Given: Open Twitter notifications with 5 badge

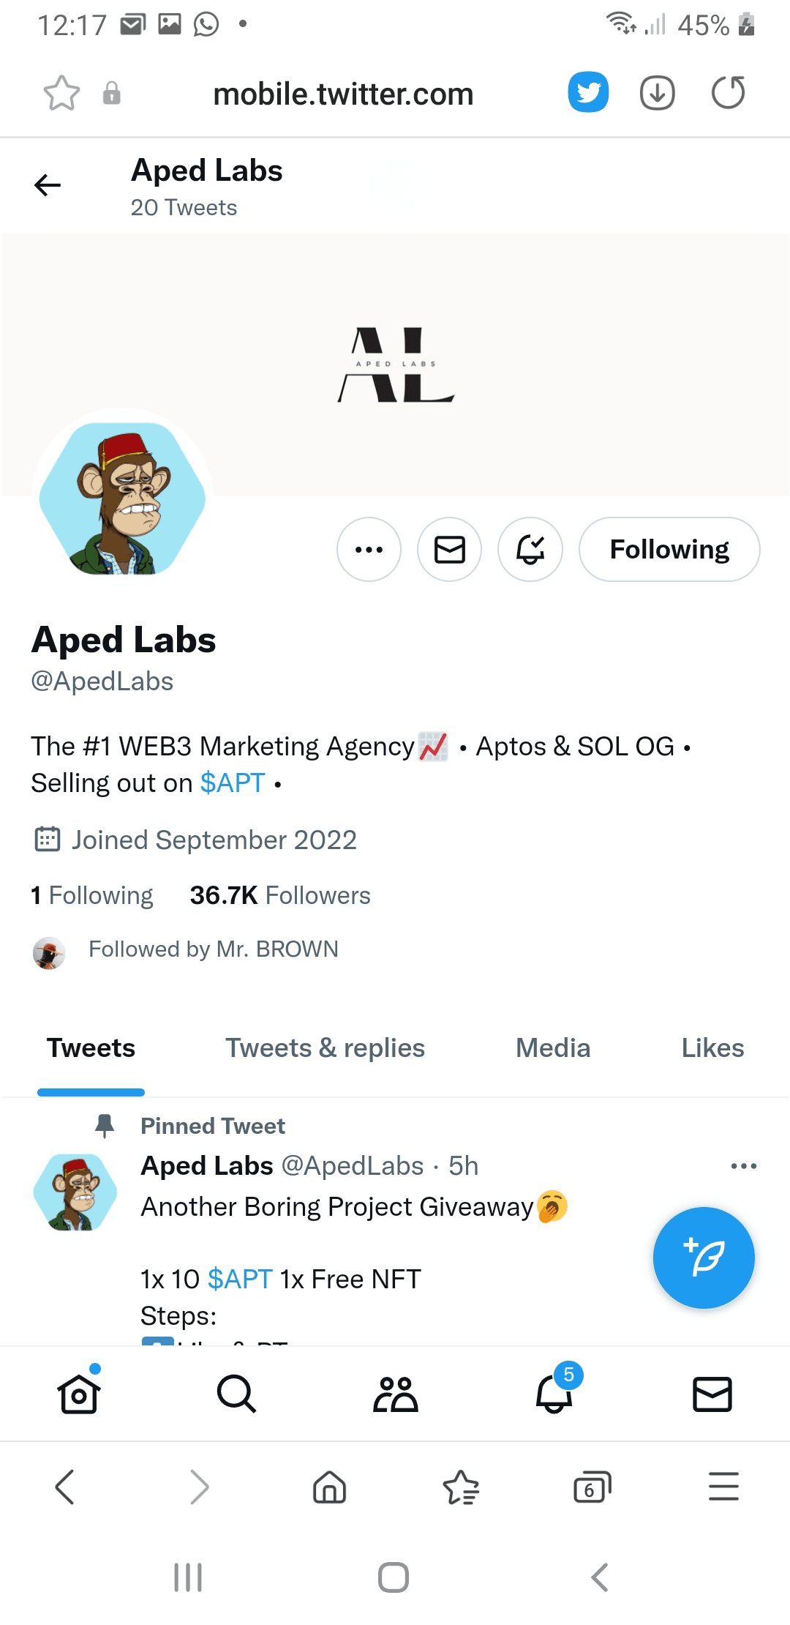Looking at the screenshot, I should pyautogui.click(x=554, y=1393).
